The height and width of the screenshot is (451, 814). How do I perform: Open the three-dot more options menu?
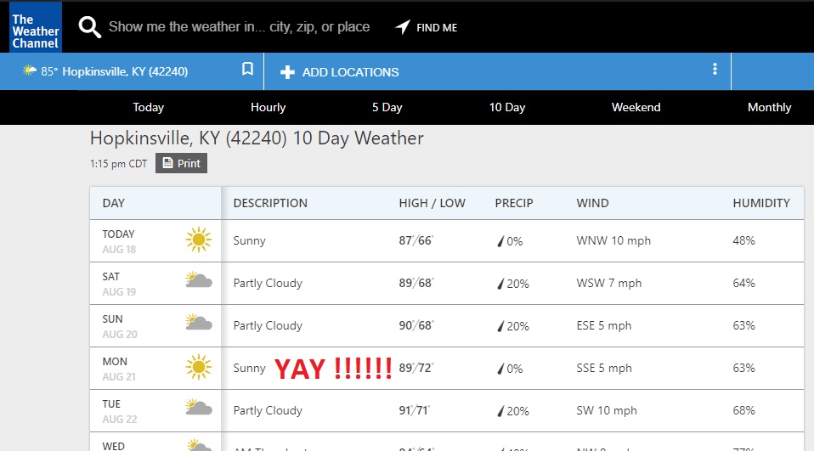coord(715,69)
